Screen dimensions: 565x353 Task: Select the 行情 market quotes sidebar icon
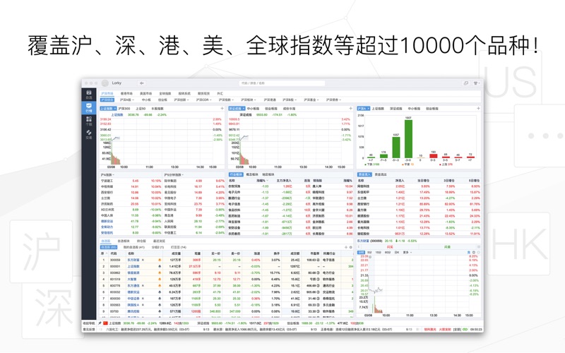coord(89,108)
